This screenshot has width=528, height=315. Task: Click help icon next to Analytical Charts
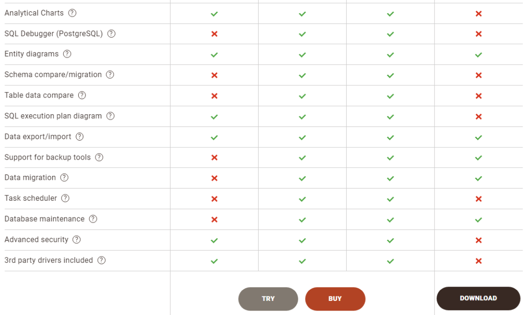point(72,13)
